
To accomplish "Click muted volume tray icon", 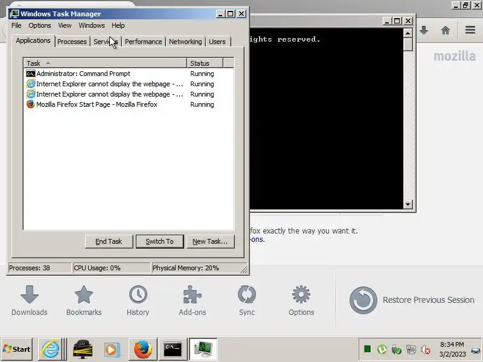I will [x=426, y=349].
